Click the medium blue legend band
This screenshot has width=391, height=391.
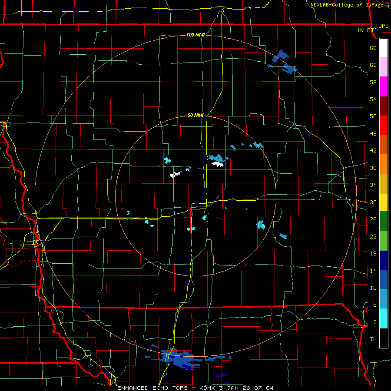click(x=384, y=279)
